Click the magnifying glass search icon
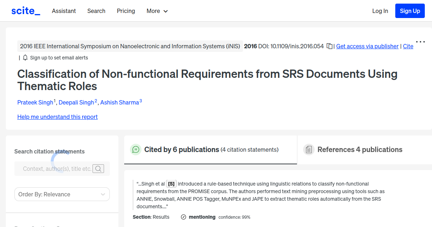The image size is (432, 227). 98,168
